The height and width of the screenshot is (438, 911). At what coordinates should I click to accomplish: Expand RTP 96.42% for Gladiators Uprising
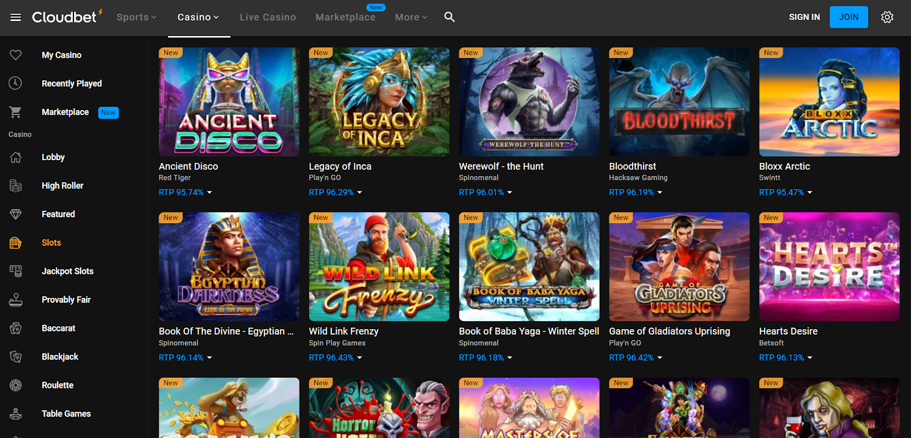point(636,358)
